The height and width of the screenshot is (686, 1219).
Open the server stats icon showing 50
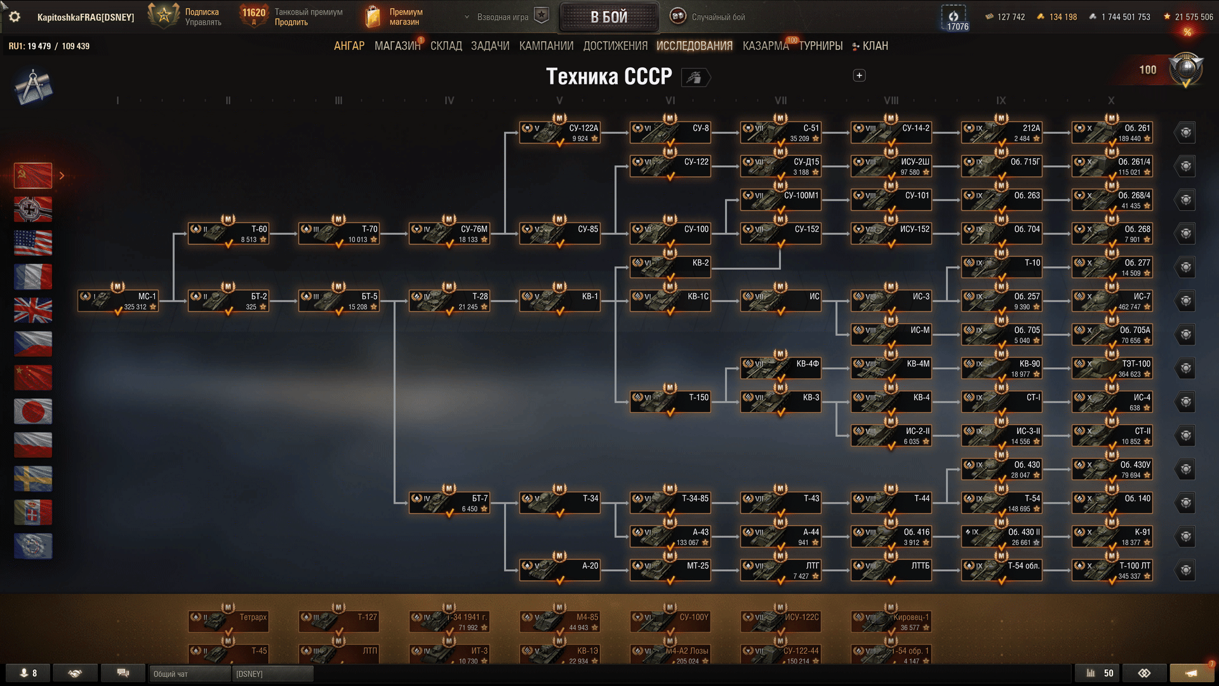tap(1096, 673)
